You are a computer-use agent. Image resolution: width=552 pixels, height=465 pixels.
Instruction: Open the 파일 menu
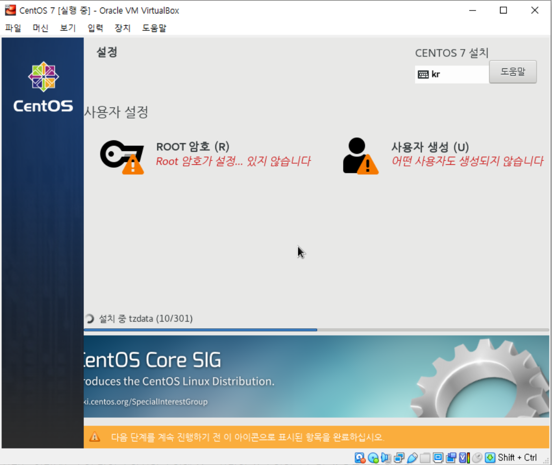(13, 28)
